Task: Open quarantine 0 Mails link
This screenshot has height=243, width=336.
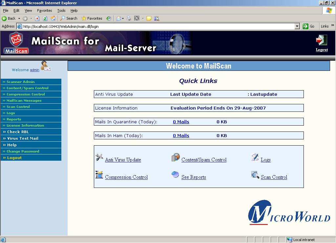Action: click(181, 122)
